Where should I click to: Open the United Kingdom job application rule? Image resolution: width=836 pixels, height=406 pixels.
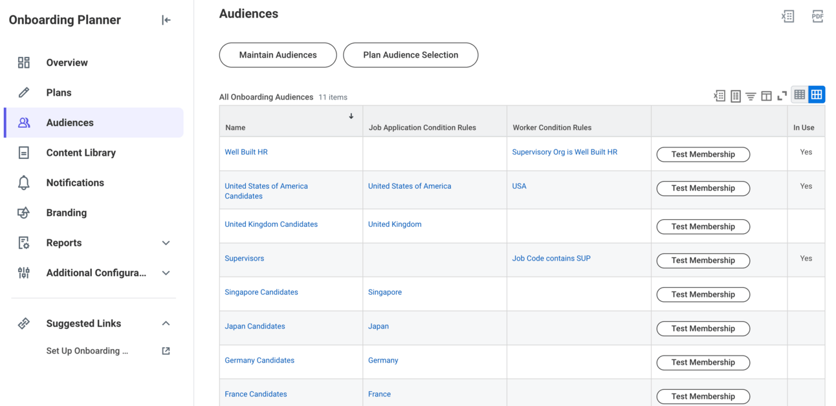coord(395,224)
